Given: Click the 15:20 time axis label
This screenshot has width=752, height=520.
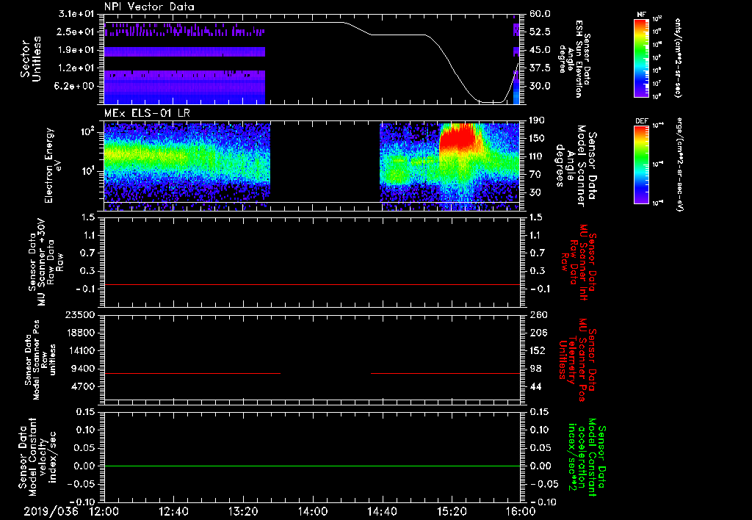Looking at the screenshot, I should pos(452,511).
